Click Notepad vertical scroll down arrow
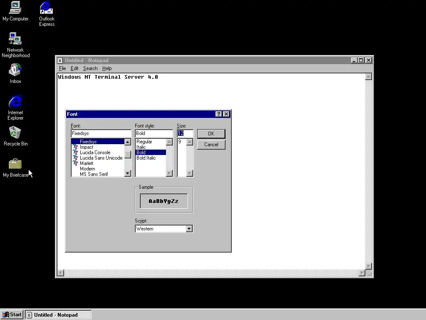The width and height of the screenshot is (426, 320). click(x=369, y=266)
